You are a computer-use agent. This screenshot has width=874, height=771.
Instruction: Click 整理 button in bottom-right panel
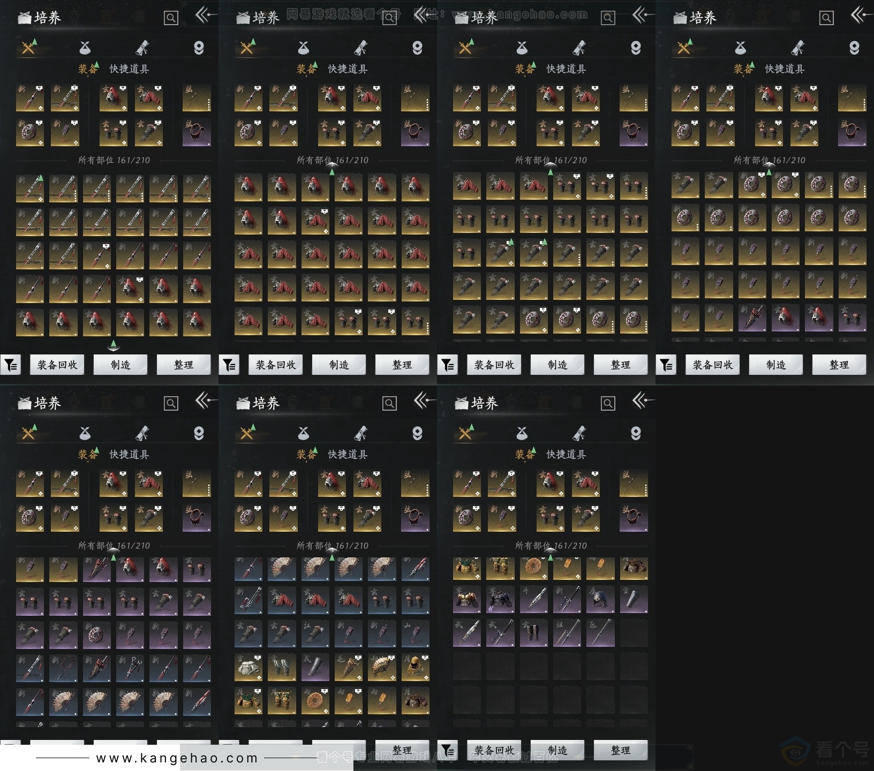pos(621,751)
